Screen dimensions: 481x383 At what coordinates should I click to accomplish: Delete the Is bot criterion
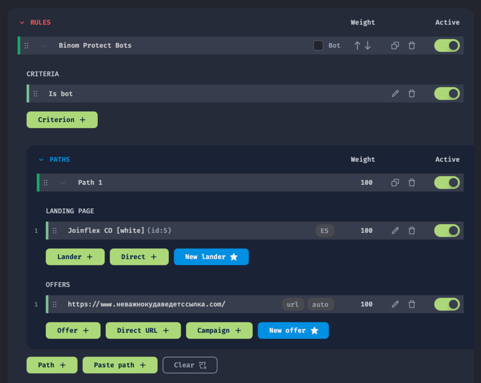[412, 93]
